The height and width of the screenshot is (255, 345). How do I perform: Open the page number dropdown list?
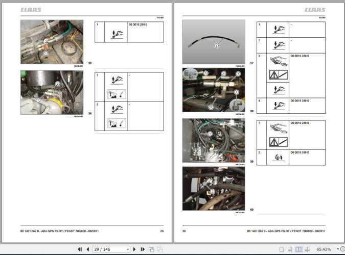click(128, 249)
